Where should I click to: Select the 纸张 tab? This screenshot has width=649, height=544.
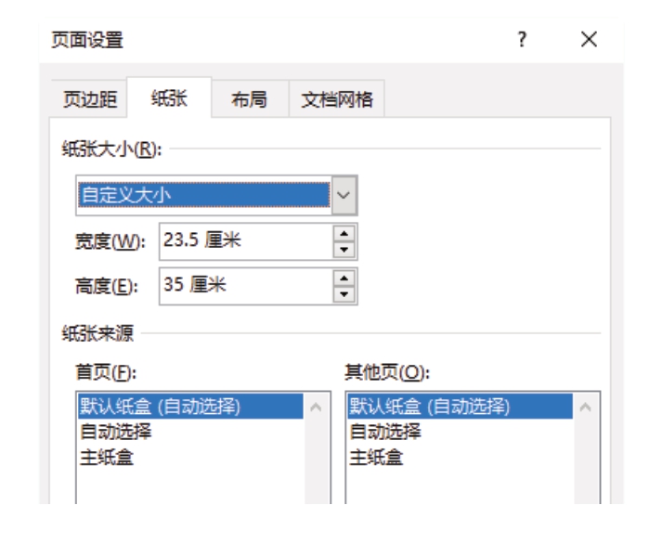click(169, 98)
